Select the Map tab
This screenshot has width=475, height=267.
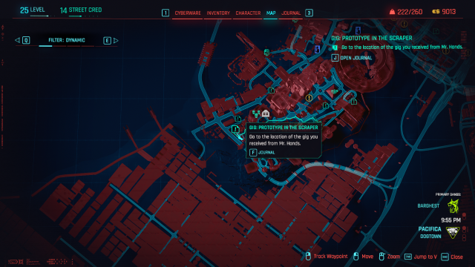[x=271, y=13]
